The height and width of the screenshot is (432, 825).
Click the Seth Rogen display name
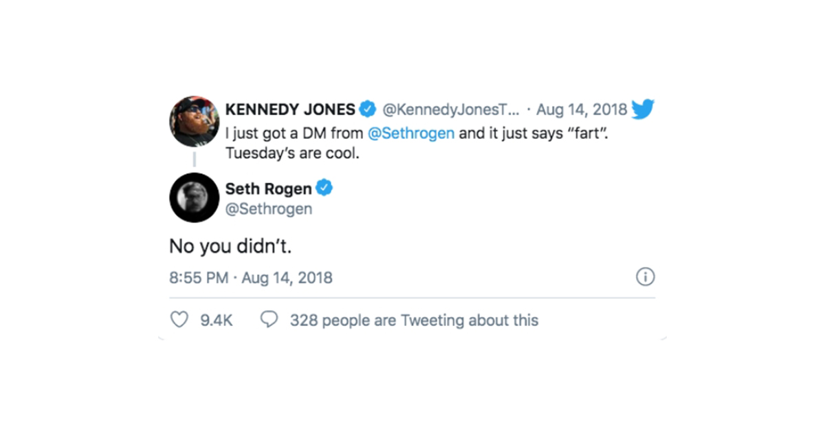[x=268, y=188]
